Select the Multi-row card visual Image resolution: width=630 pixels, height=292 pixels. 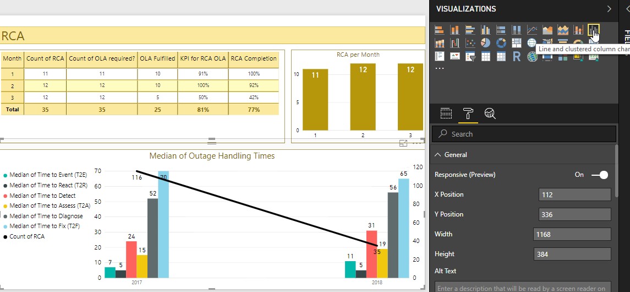click(x=439, y=56)
